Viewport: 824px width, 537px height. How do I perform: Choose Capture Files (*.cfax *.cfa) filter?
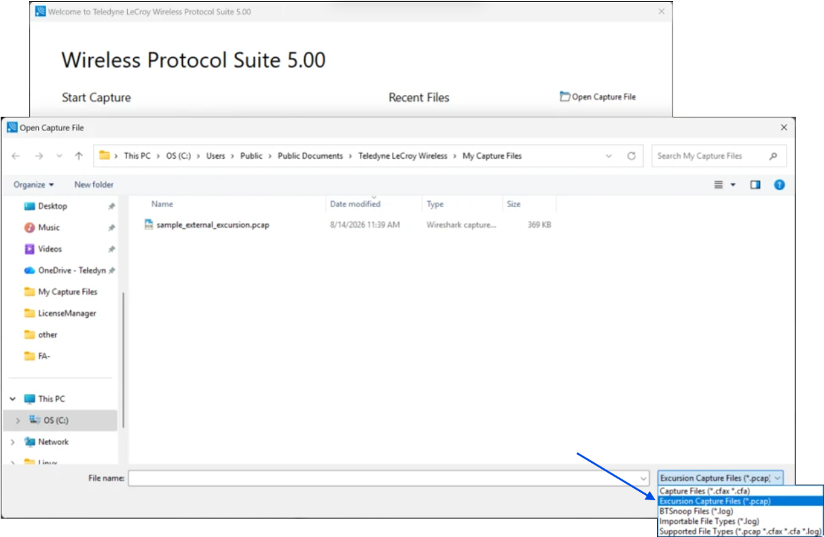coord(705,491)
